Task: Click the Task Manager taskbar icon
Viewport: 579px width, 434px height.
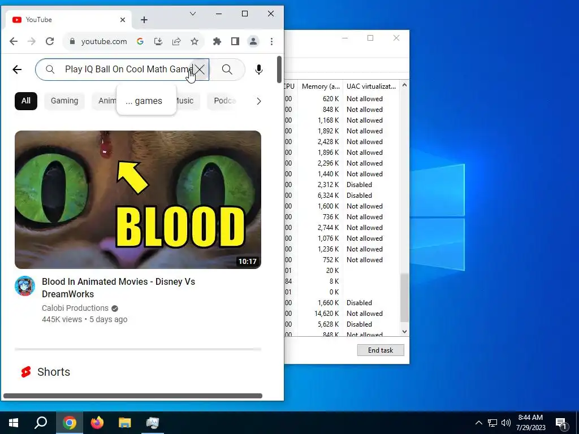Action: click(153, 423)
